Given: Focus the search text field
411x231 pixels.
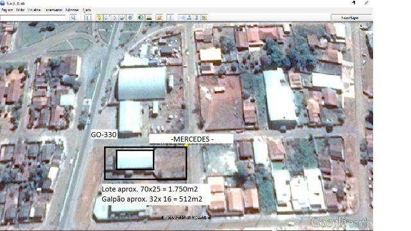Looking at the screenshot, I should tap(33, 18).
